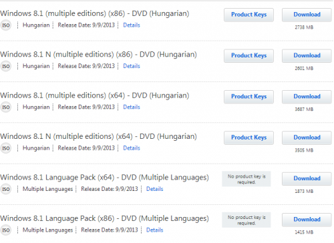Click ISO icon for Language Pack x86
This screenshot has width=334, height=243.
click(5, 230)
